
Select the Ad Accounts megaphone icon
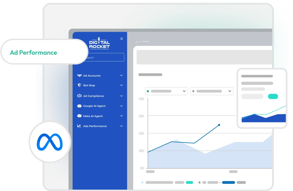[79, 75]
